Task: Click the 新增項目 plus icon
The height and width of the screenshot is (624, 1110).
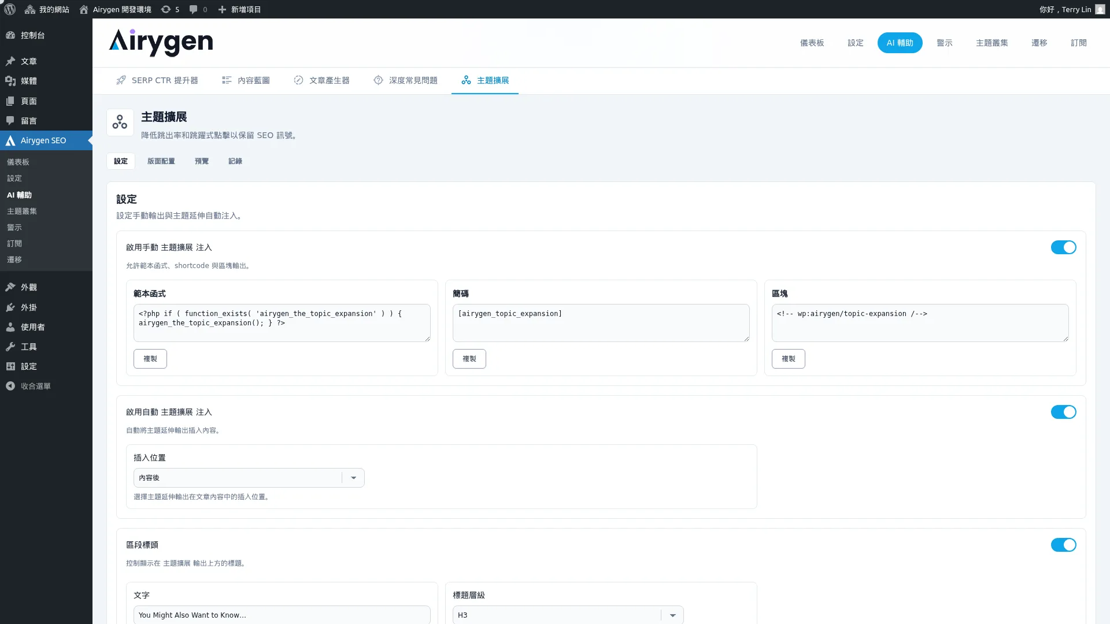Action: pos(222,9)
